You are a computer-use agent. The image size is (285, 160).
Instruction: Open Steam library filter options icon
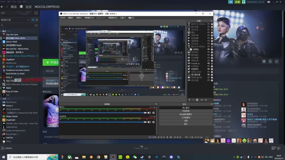coord(36,25)
